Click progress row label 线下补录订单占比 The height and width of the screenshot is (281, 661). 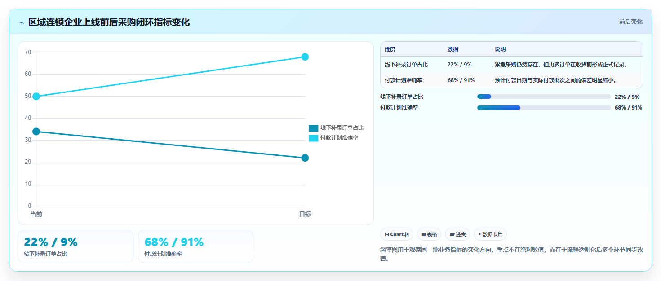[402, 97]
